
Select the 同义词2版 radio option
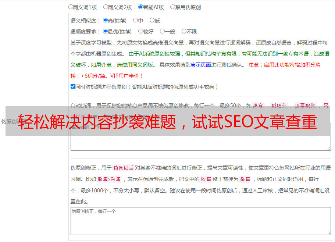(x=106, y=7)
